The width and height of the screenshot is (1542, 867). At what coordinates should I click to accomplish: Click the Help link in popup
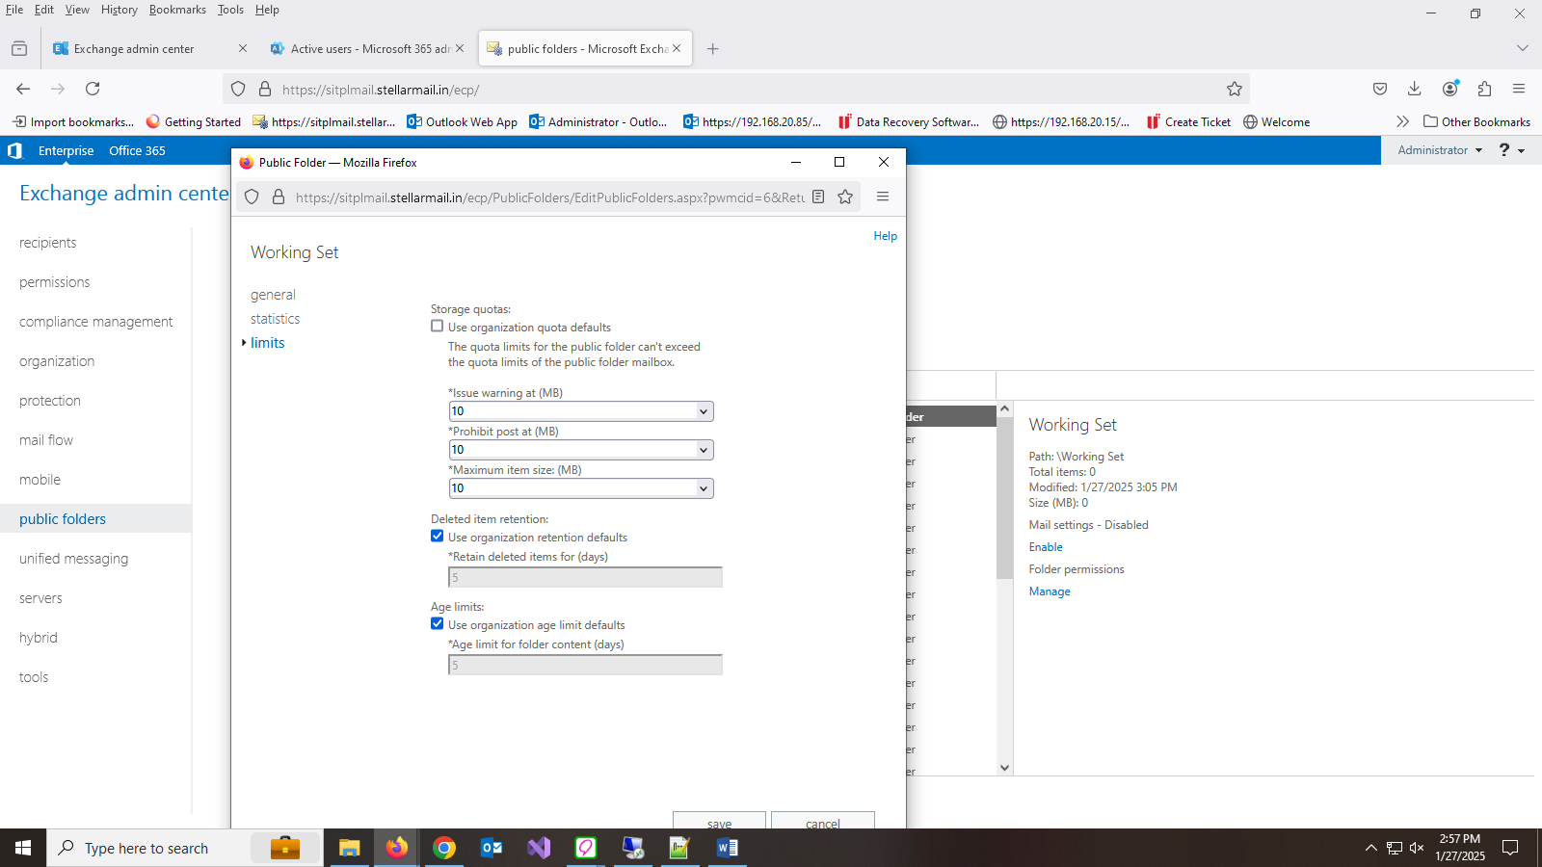point(885,236)
